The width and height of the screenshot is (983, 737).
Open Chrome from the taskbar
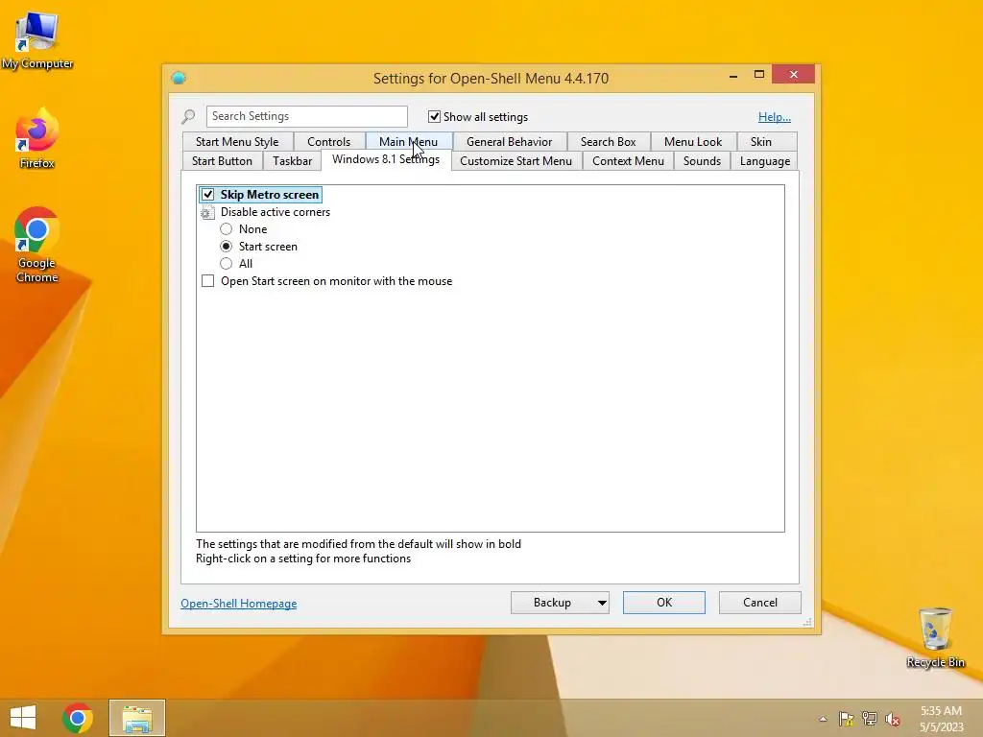(78, 718)
